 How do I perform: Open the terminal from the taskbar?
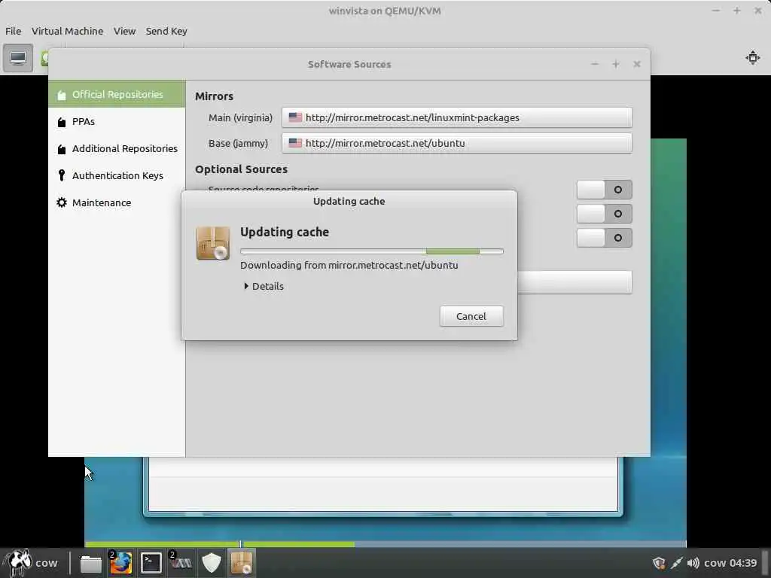(151, 563)
